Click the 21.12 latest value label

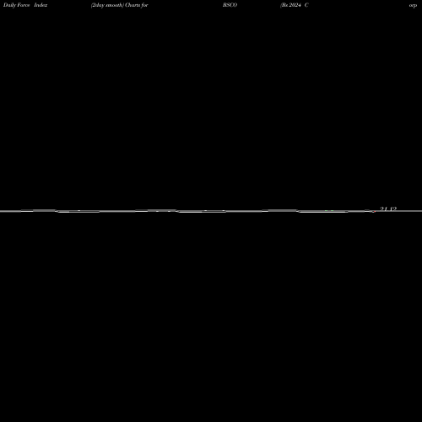click(x=388, y=208)
